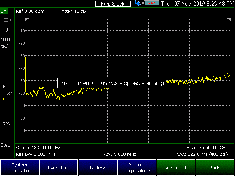Viewport: 235px width, 176px height.
Task: Open the Event Log softkey
Action: [x=58, y=168]
